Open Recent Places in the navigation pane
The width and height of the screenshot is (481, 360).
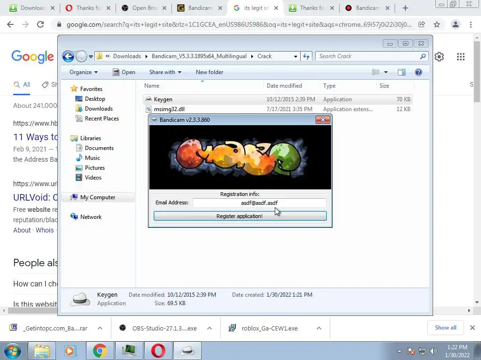coord(101,119)
